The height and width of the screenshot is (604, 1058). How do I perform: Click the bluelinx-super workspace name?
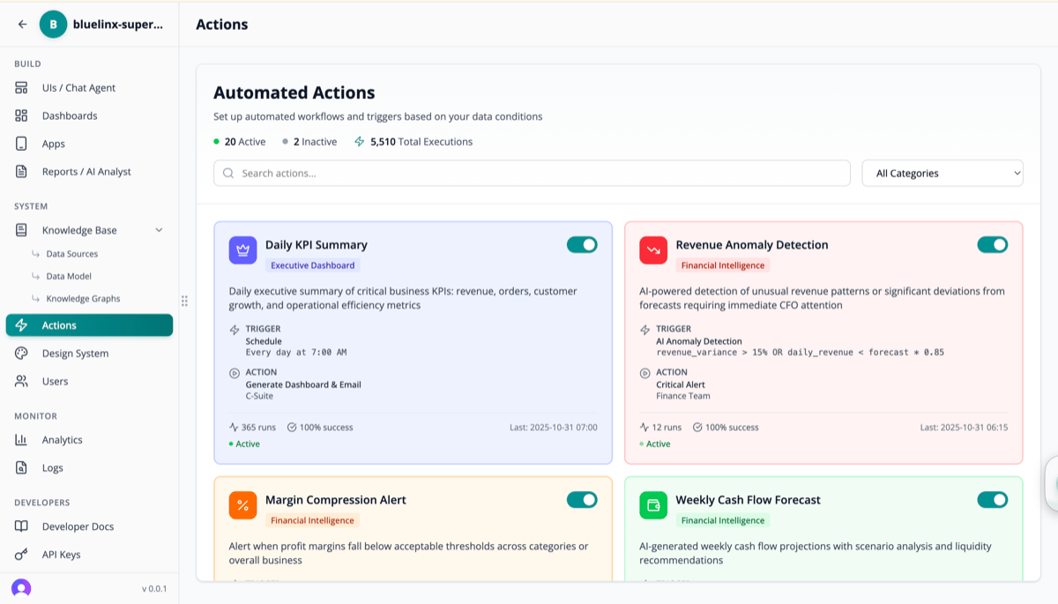point(118,25)
